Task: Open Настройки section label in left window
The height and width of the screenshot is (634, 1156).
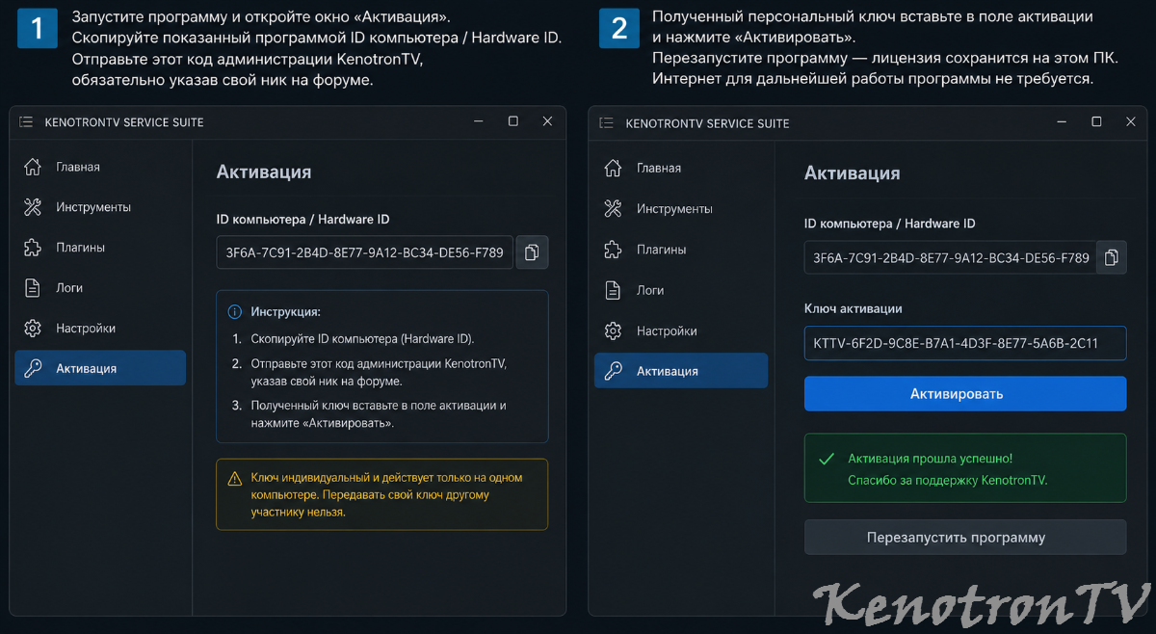Action: (x=86, y=329)
